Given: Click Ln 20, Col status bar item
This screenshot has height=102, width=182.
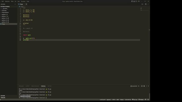Looking at the screenshot, I should (102, 100).
